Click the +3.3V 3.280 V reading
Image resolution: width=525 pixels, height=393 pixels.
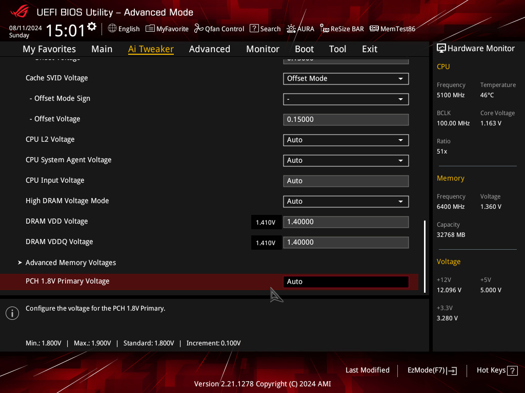pos(447,318)
